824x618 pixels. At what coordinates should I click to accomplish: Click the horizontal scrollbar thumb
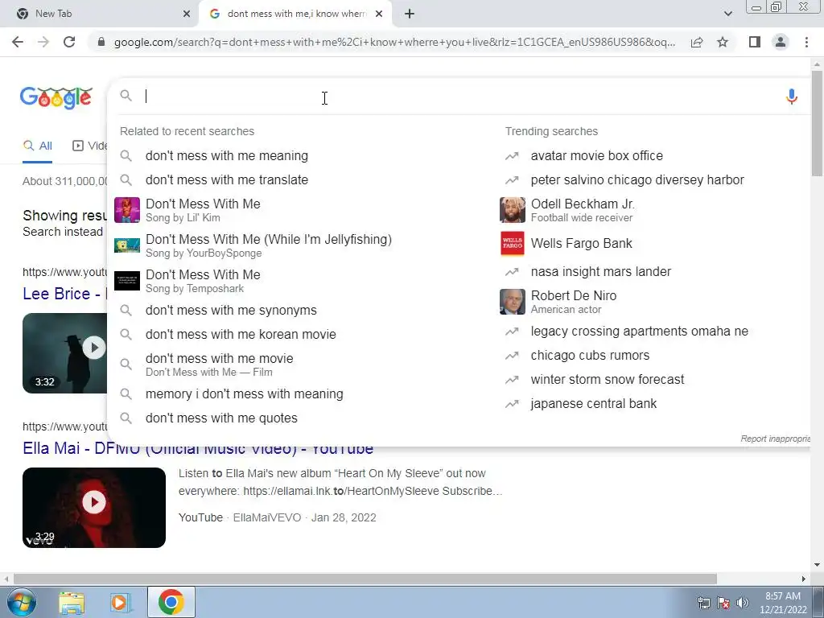point(365,579)
